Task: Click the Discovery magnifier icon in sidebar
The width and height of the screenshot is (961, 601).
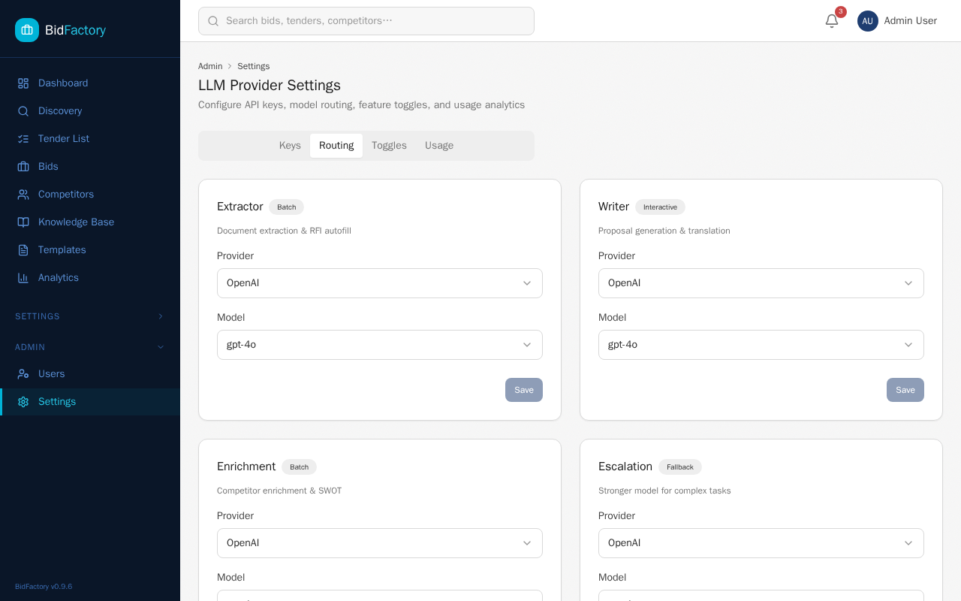Action: point(23,111)
